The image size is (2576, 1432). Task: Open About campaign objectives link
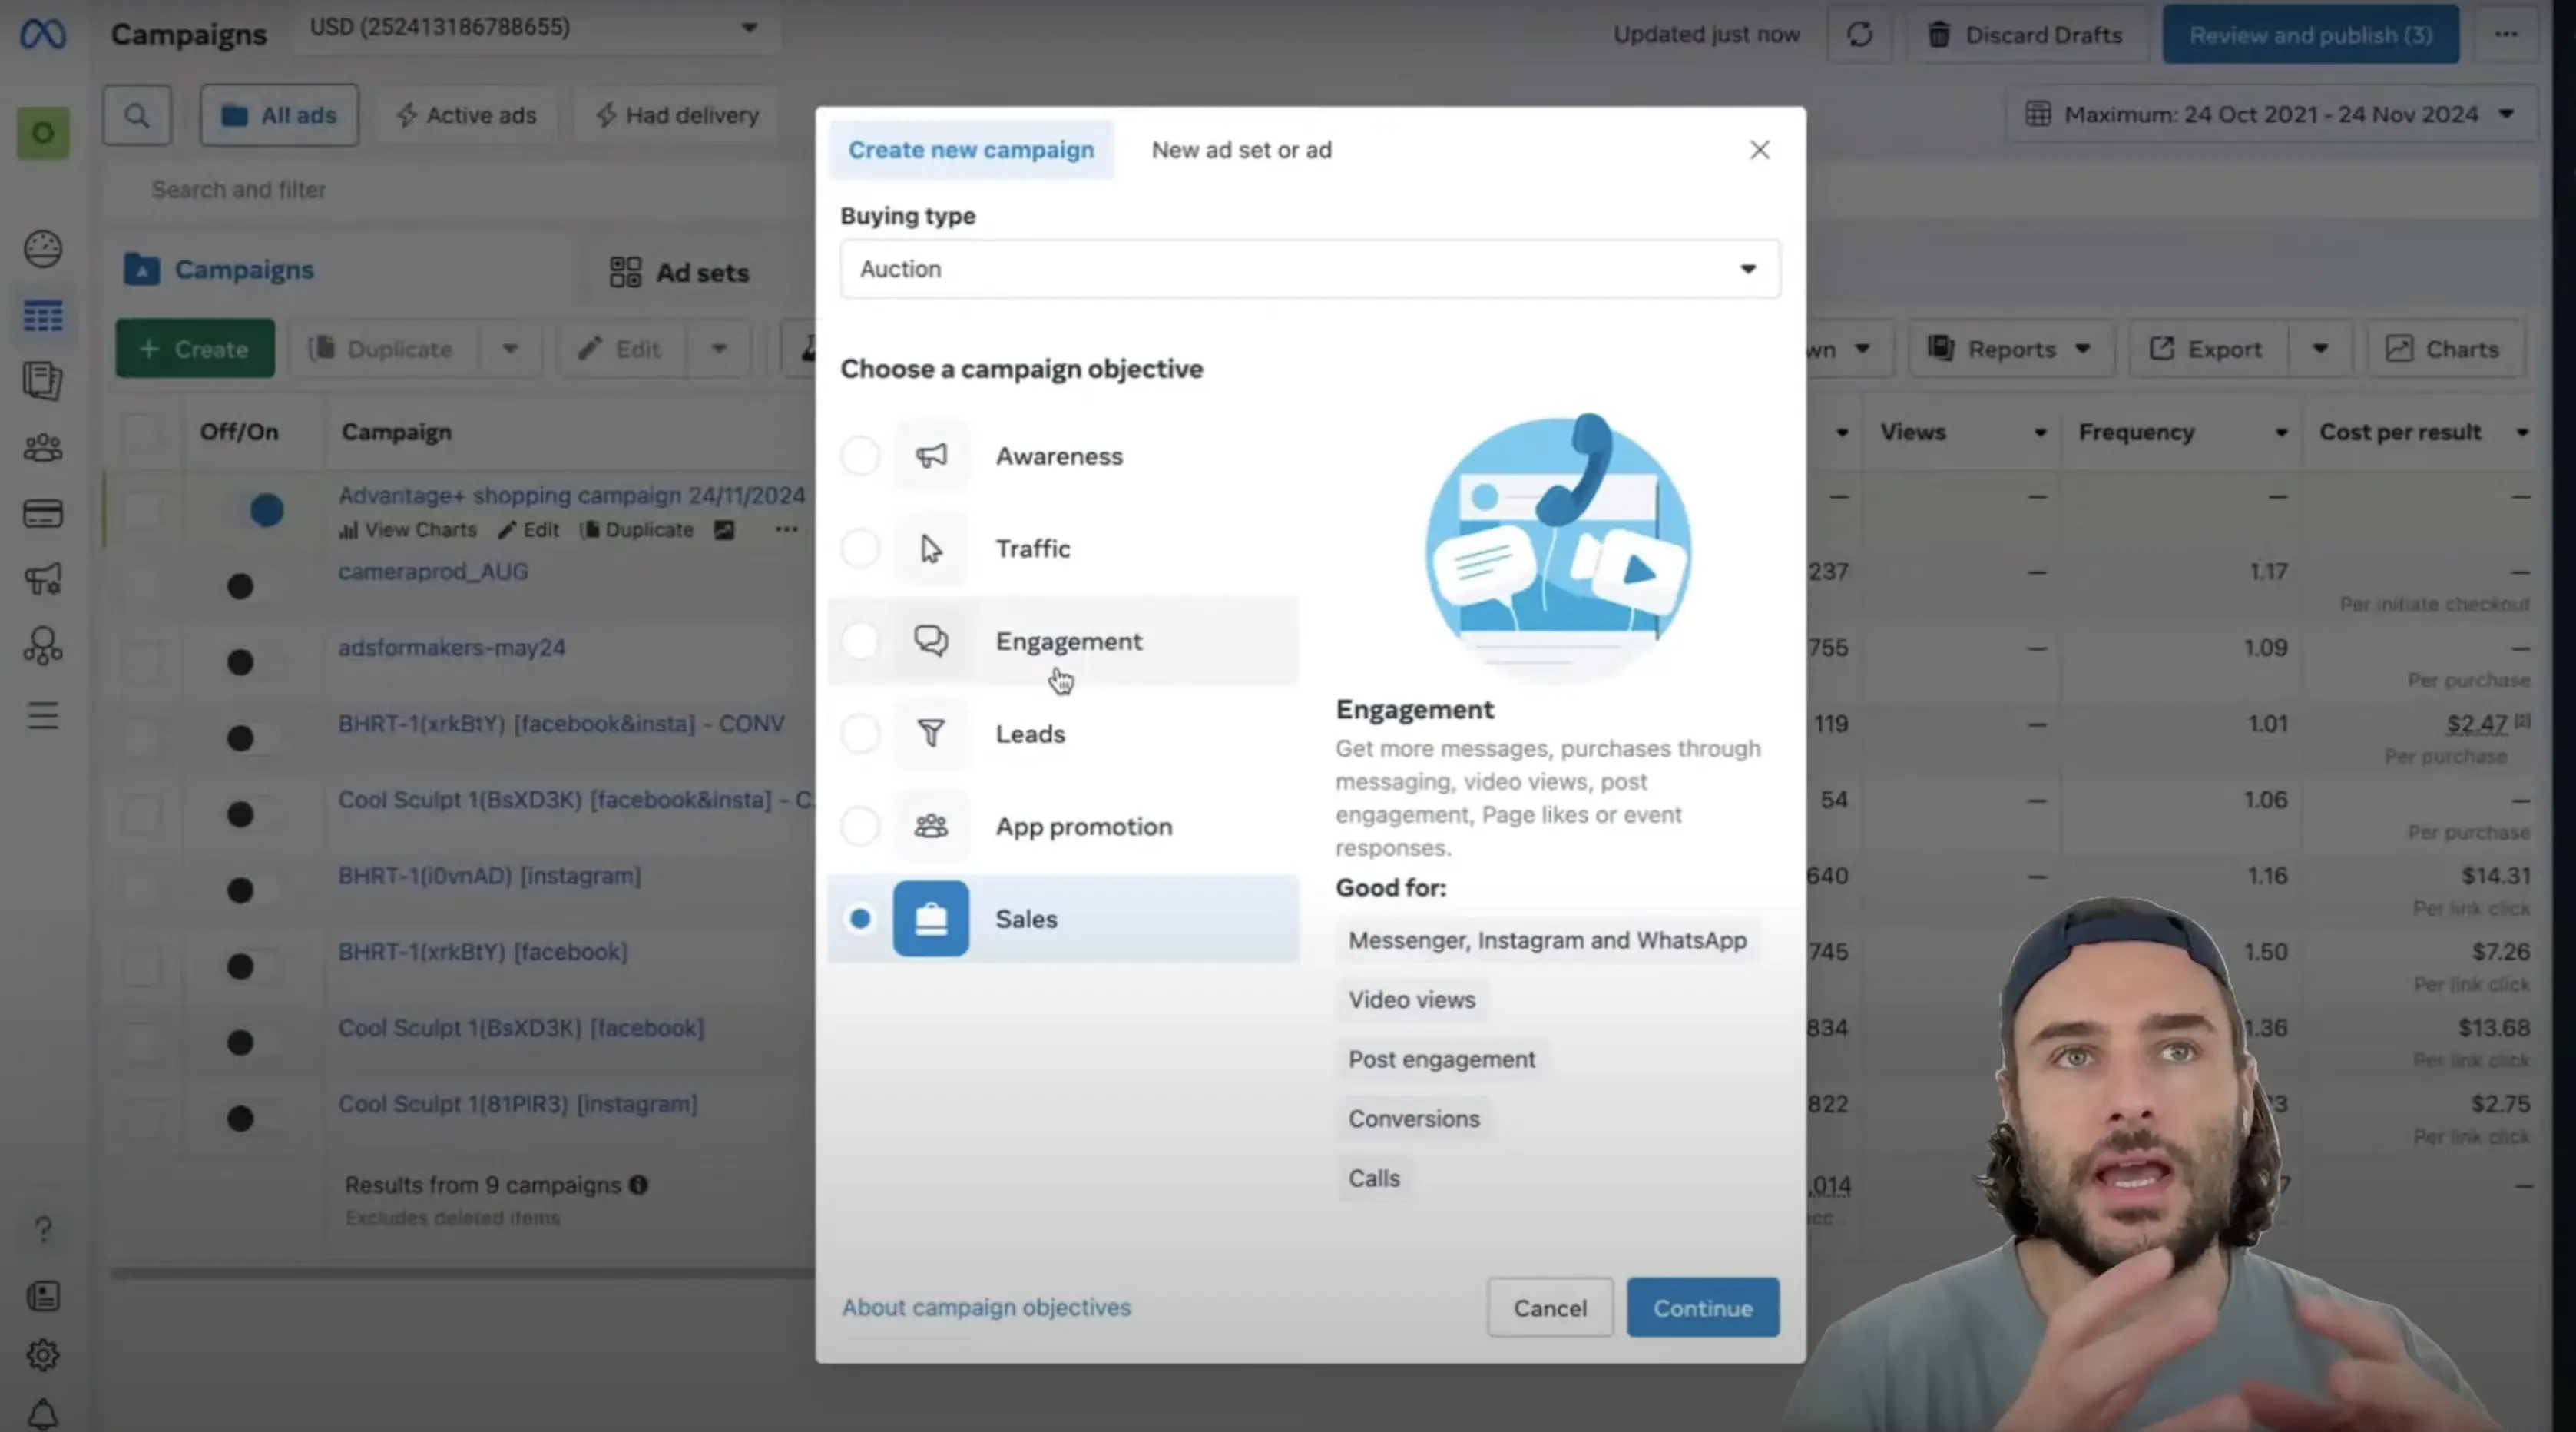click(986, 1307)
